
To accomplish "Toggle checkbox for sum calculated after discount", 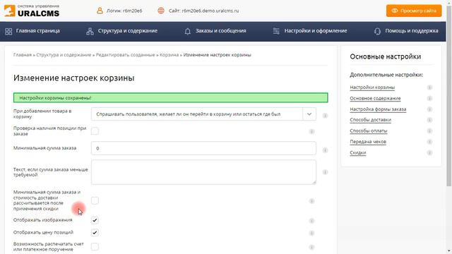I will [95, 200].
